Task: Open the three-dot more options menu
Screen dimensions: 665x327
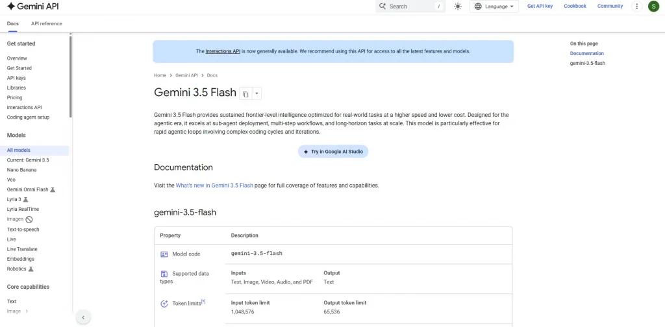Action: click(x=636, y=6)
